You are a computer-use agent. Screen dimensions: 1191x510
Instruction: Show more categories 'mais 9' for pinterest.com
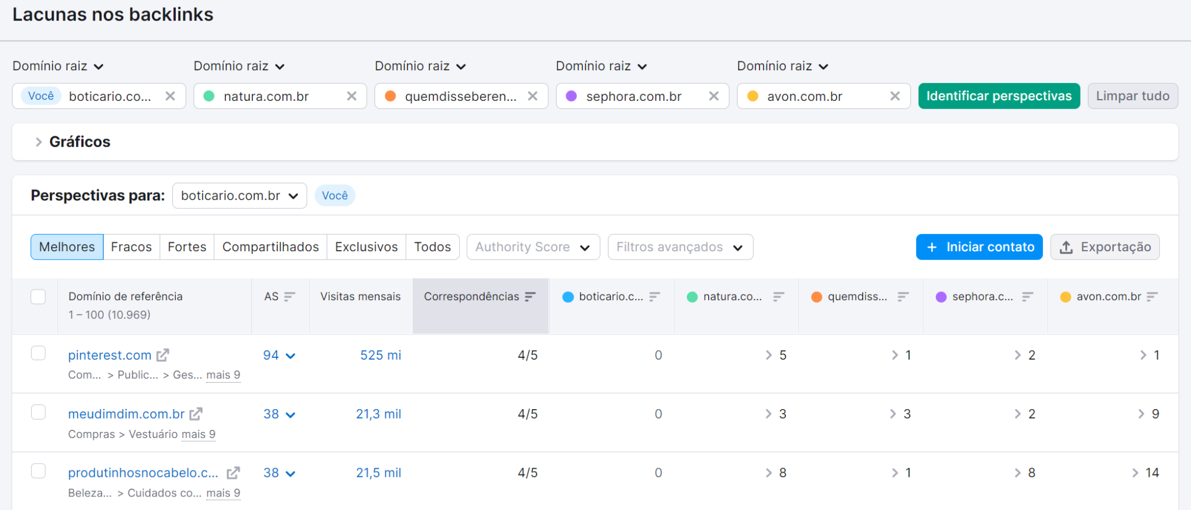tap(223, 375)
